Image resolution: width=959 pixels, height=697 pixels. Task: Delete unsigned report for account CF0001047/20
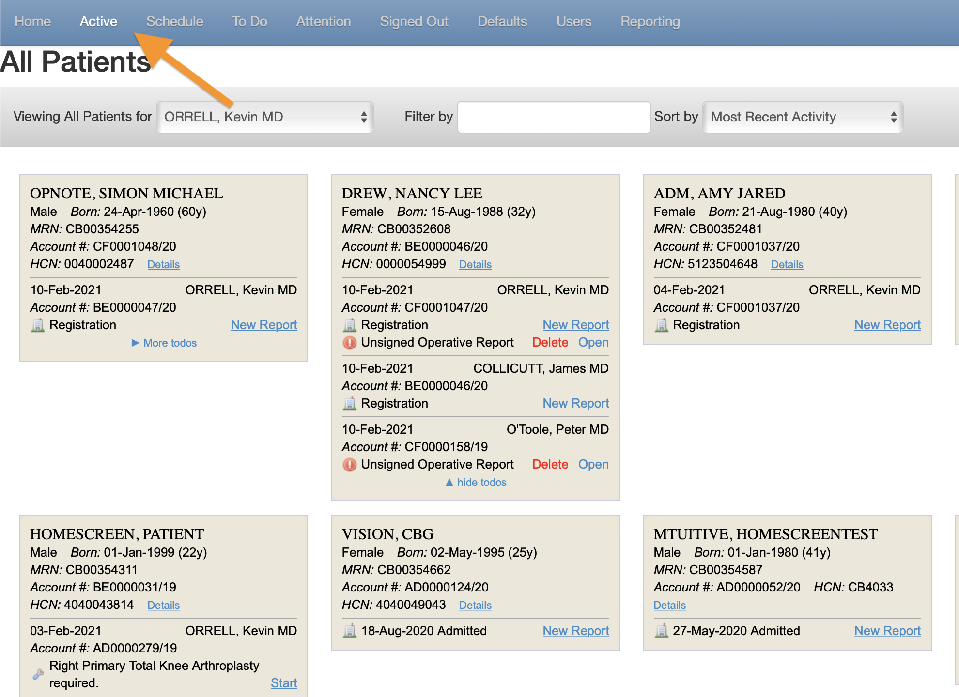point(550,342)
